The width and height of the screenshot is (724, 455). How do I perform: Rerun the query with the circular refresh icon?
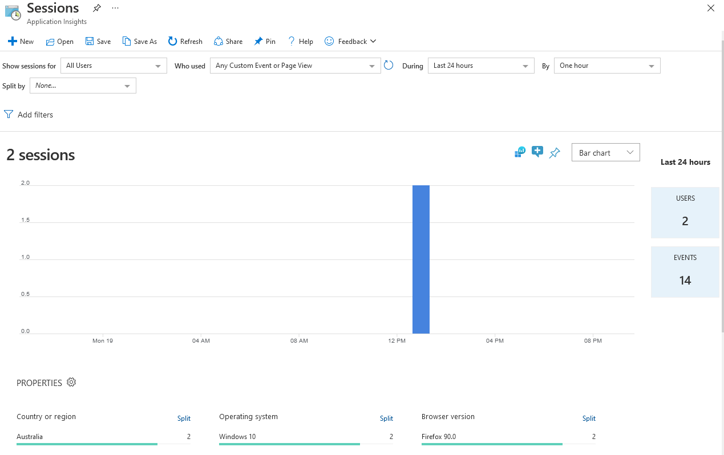pyautogui.click(x=389, y=65)
